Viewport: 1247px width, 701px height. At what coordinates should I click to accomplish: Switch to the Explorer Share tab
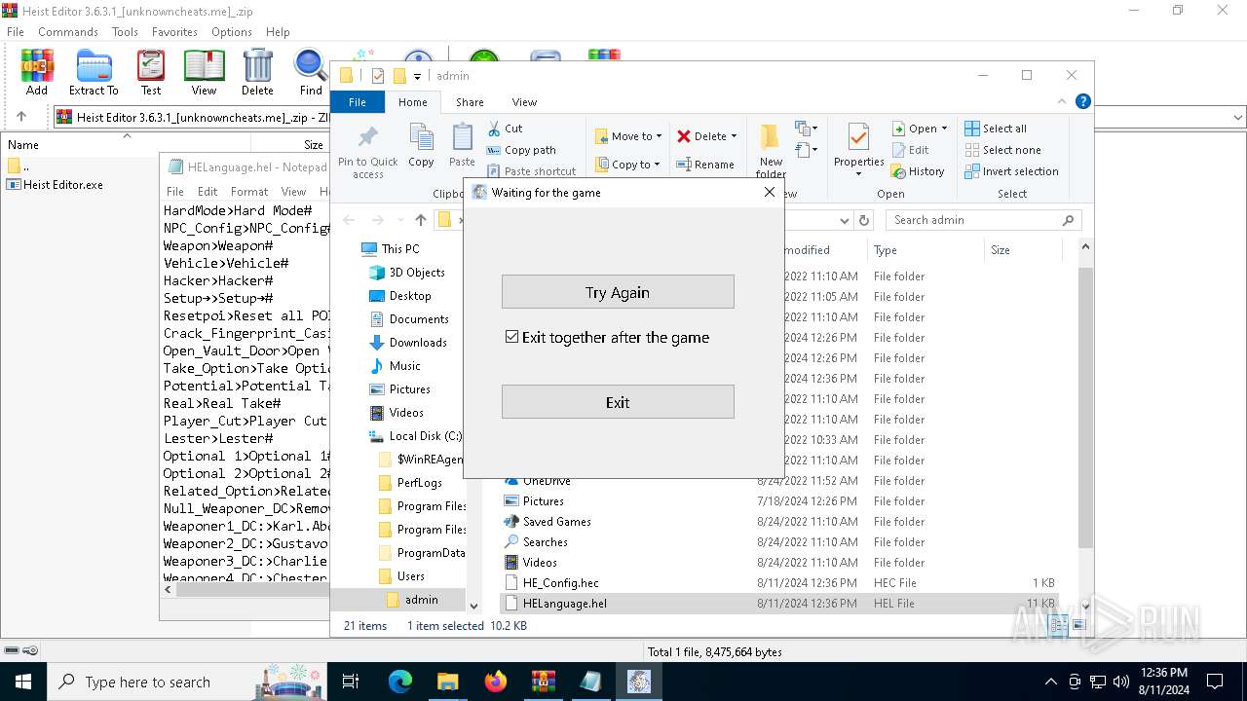[470, 101]
